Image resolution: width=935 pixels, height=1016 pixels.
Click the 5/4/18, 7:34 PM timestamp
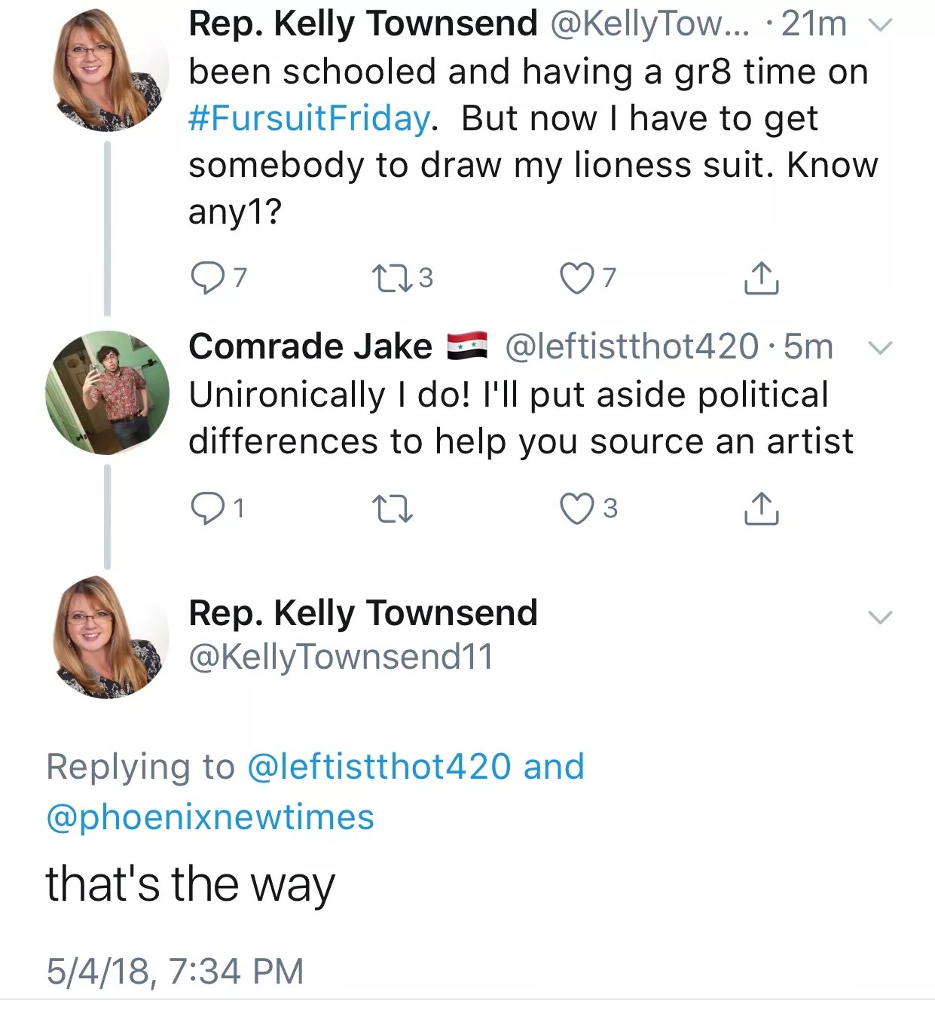(175, 971)
